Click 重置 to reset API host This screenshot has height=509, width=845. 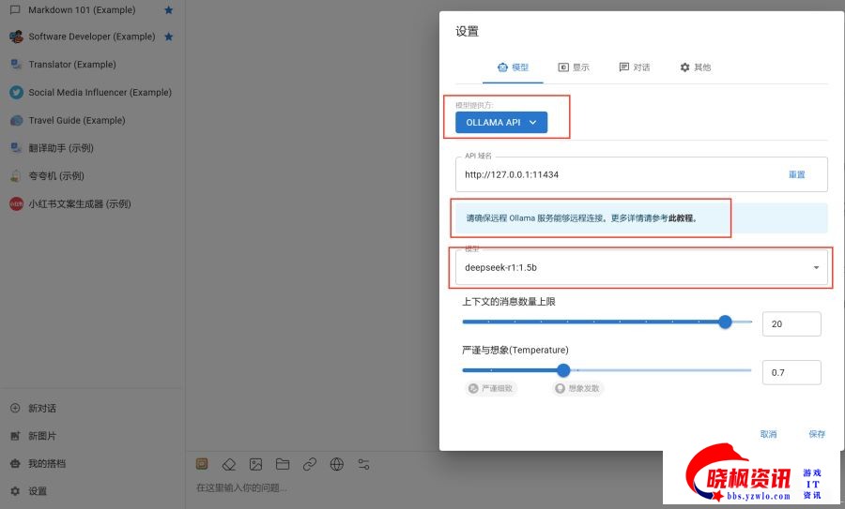[x=796, y=174]
